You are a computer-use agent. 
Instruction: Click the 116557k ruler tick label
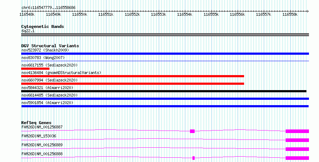263,14
